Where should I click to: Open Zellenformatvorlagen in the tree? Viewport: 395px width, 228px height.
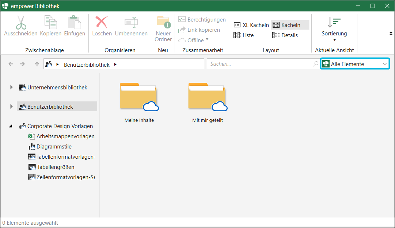(61, 177)
